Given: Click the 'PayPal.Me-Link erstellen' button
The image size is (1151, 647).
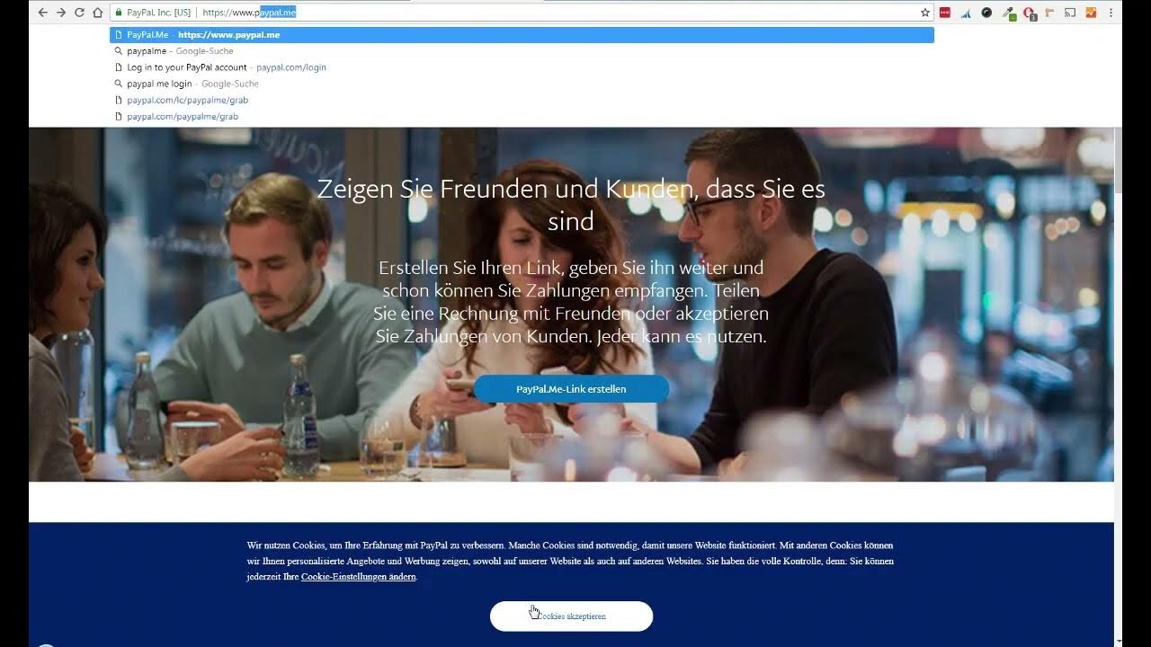Looking at the screenshot, I should point(571,389).
